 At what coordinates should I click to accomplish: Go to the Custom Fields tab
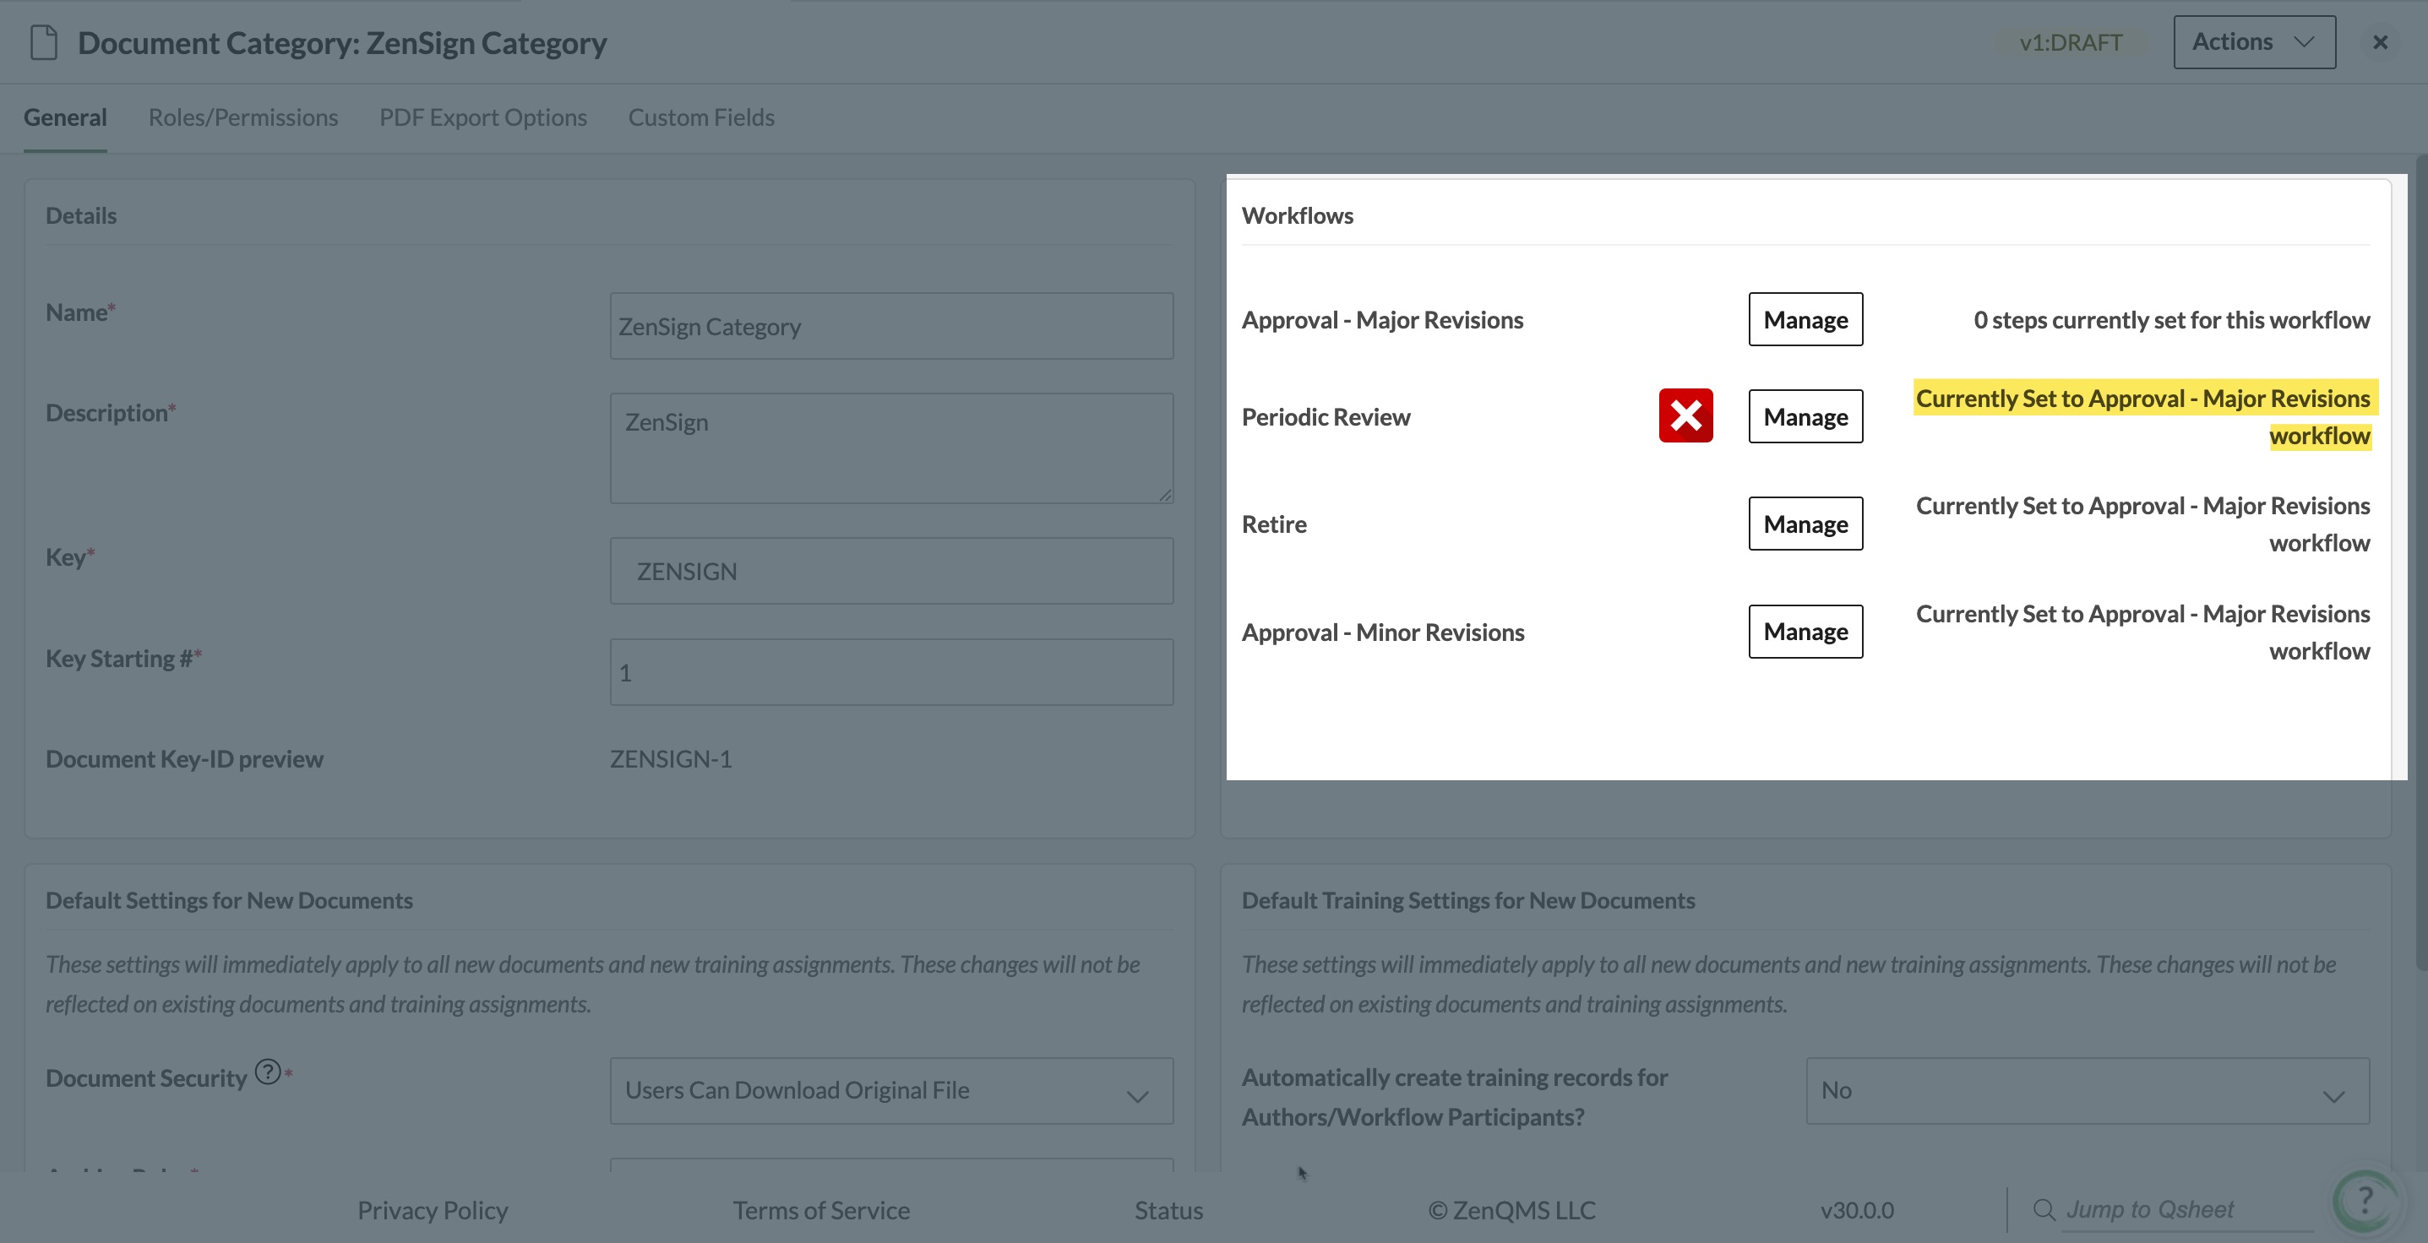click(701, 117)
